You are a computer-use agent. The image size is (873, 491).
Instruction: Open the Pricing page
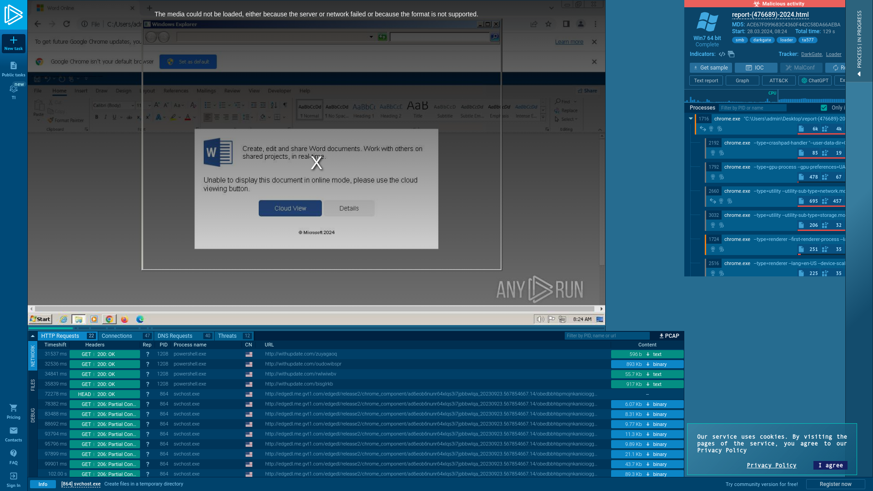pos(14,411)
